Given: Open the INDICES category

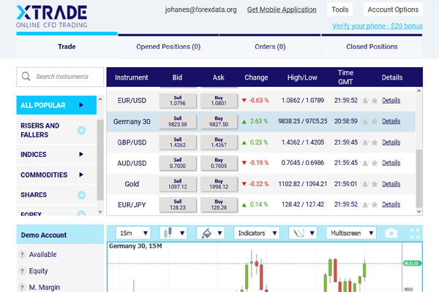Looking at the screenshot, I should pyautogui.click(x=56, y=154).
